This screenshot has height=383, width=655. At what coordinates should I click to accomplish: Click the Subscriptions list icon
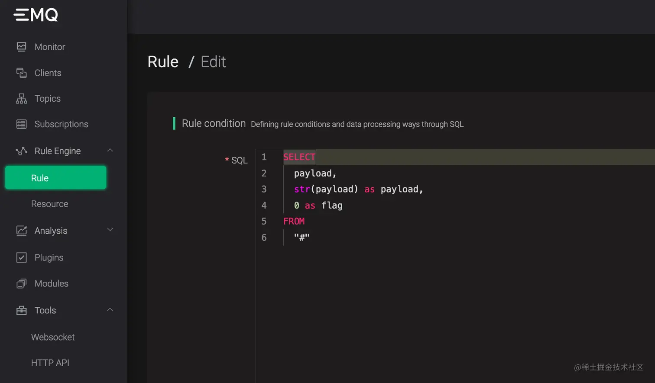21,124
